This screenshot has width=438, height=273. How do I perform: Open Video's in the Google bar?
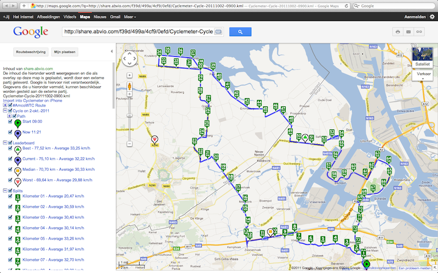point(70,17)
